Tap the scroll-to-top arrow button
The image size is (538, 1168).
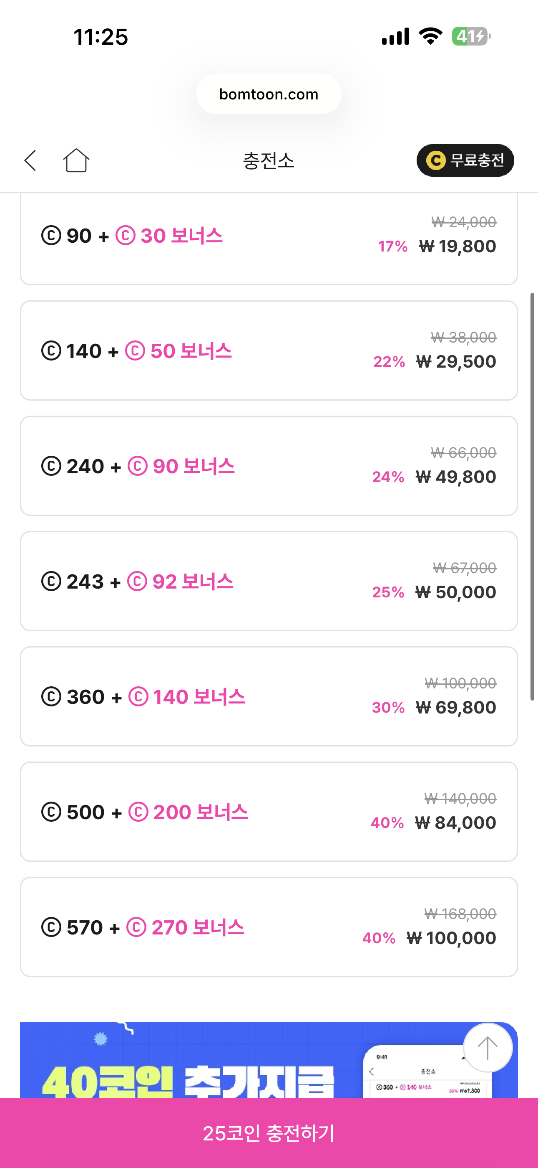487,1048
